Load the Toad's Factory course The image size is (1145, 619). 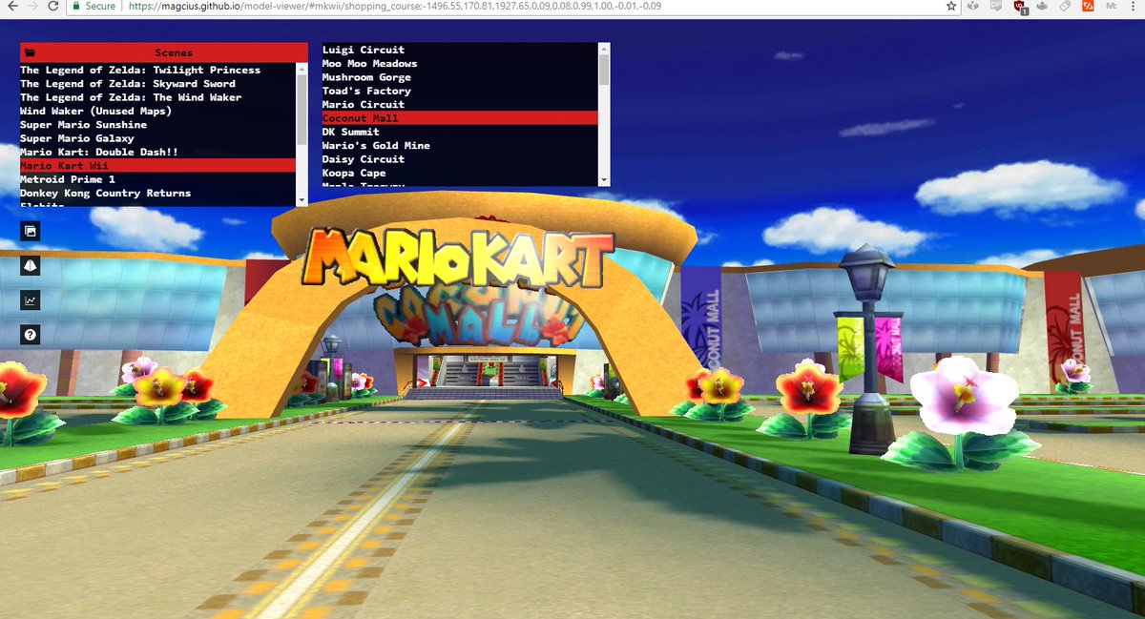point(460,91)
